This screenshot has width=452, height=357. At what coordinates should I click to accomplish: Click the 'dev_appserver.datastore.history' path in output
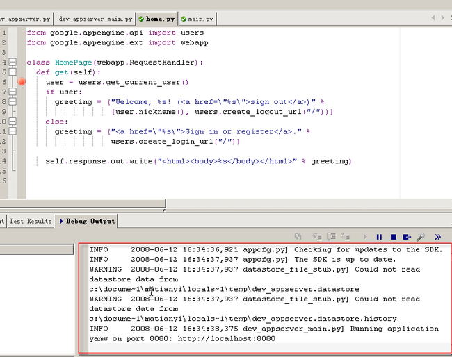point(243,319)
